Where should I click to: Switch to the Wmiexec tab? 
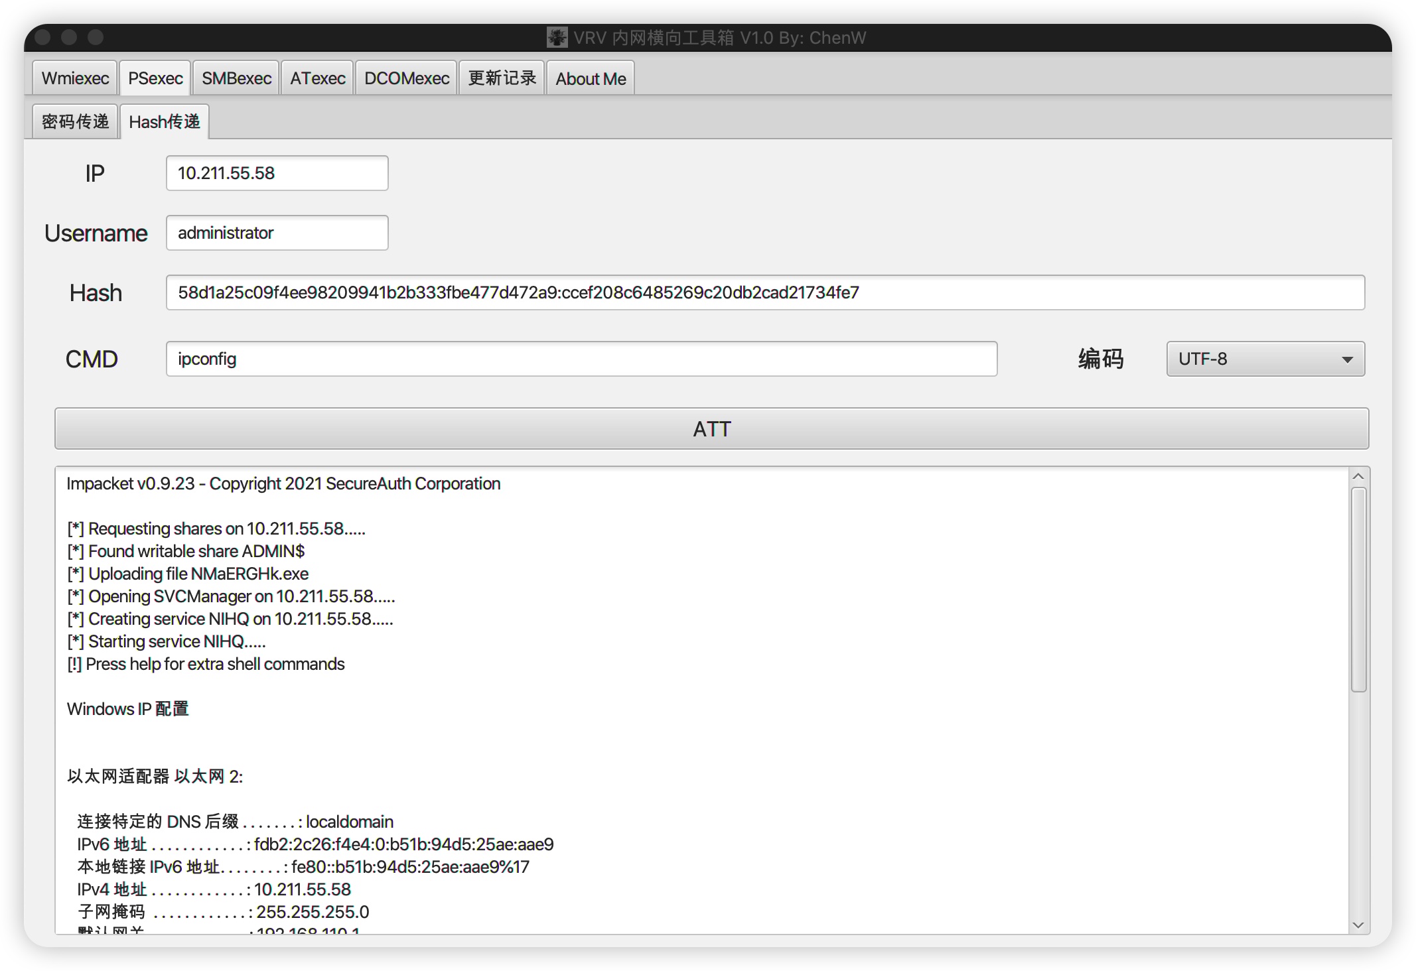[x=75, y=78]
